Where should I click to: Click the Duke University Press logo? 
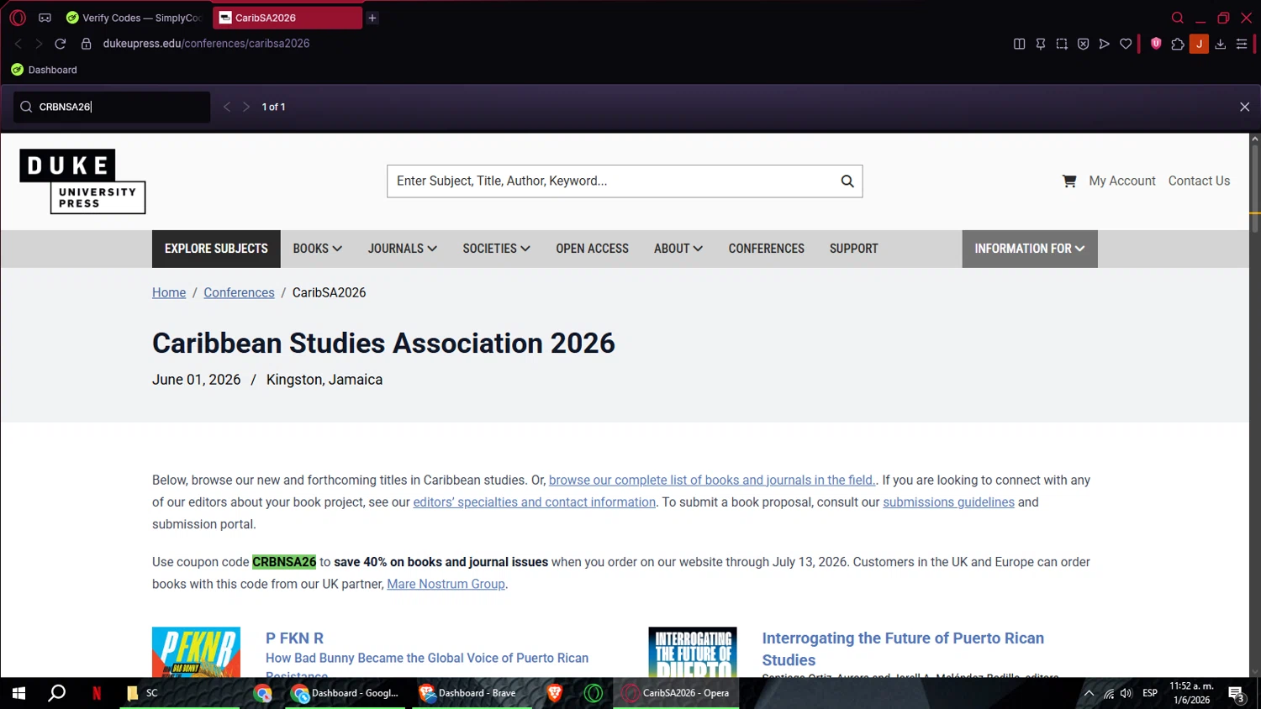(x=82, y=181)
